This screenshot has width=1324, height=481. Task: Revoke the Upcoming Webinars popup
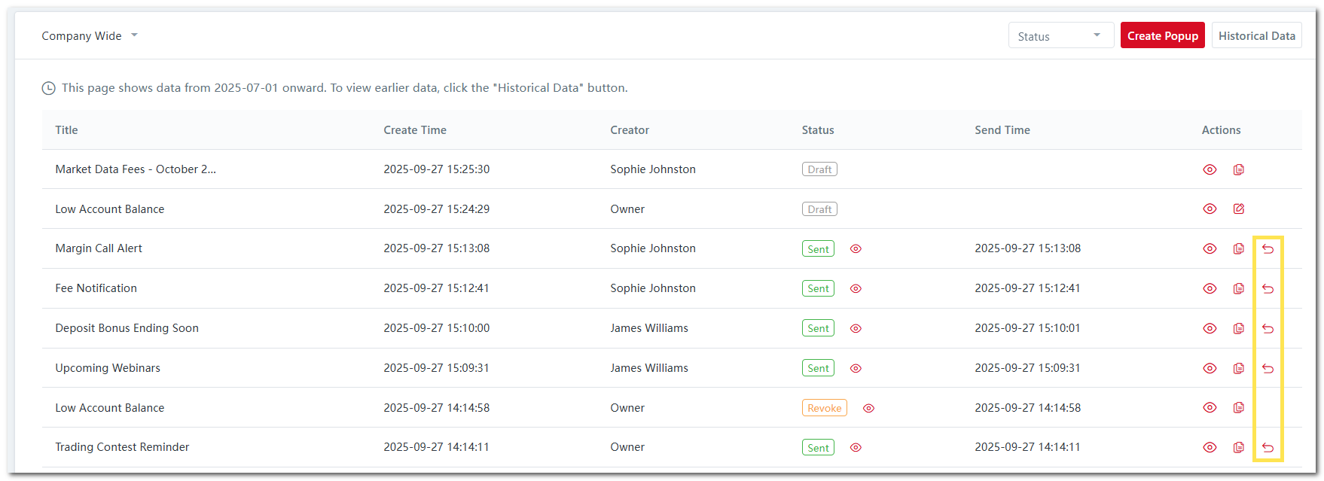point(1268,368)
